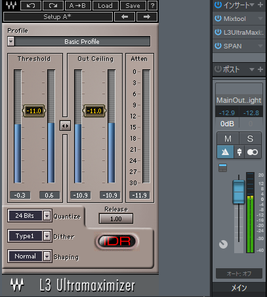Copy setup A to B

point(78,5)
